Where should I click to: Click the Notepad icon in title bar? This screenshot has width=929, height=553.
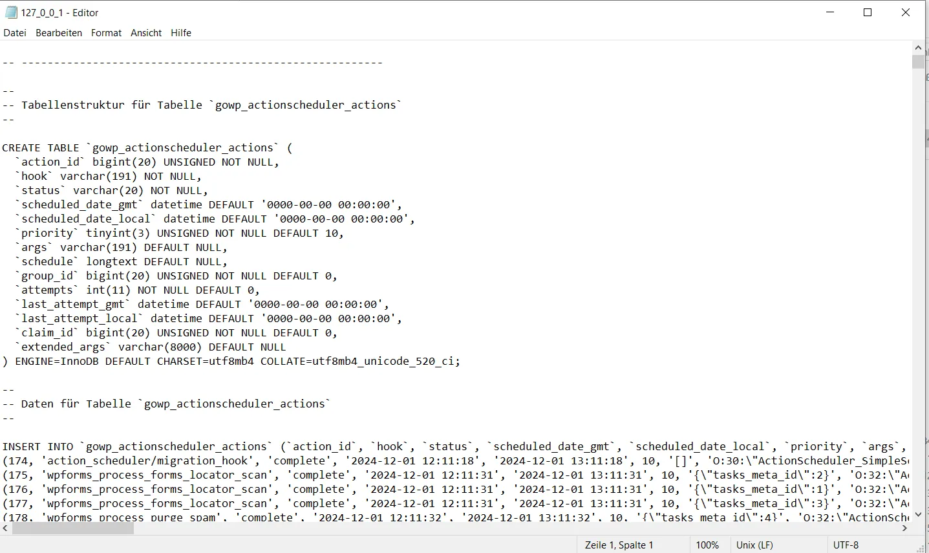pos(11,12)
